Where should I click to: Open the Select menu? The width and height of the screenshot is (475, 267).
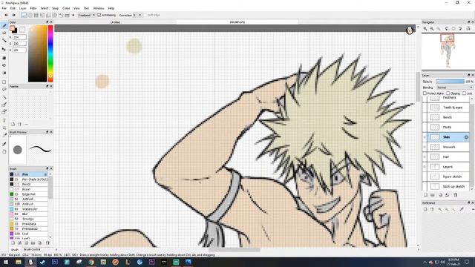(x=45, y=8)
